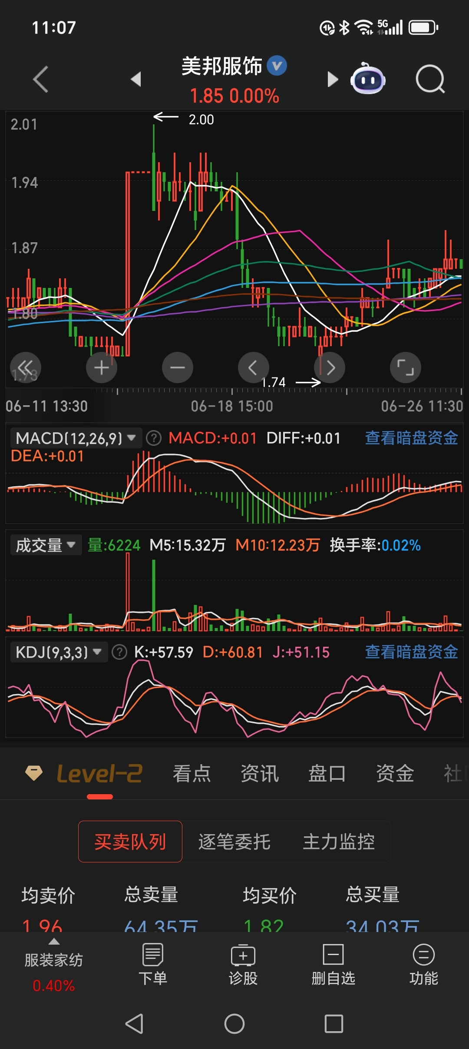
Task: Move chart right with chevron button
Action: [x=330, y=367]
